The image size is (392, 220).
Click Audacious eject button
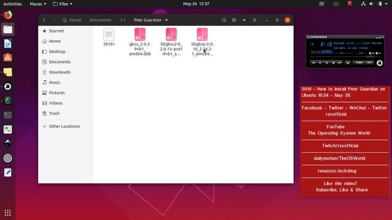347,62
